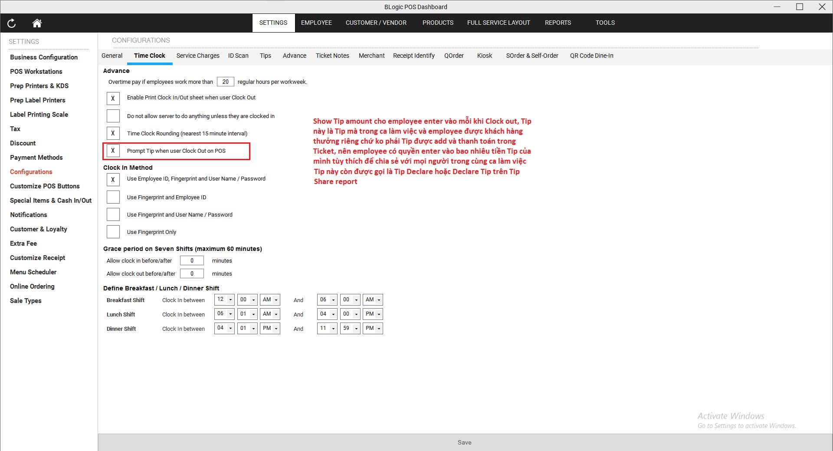The image size is (833, 451).
Task: Open the Prep Printers & KDS settings
Action: click(x=39, y=86)
